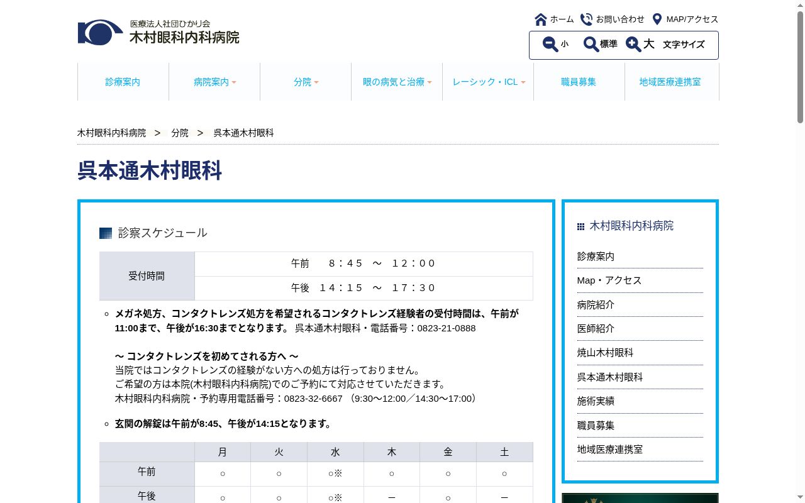The height and width of the screenshot is (503, 805).
Task: Click the 受付時間 table header cell
Action: click(147, 276)
